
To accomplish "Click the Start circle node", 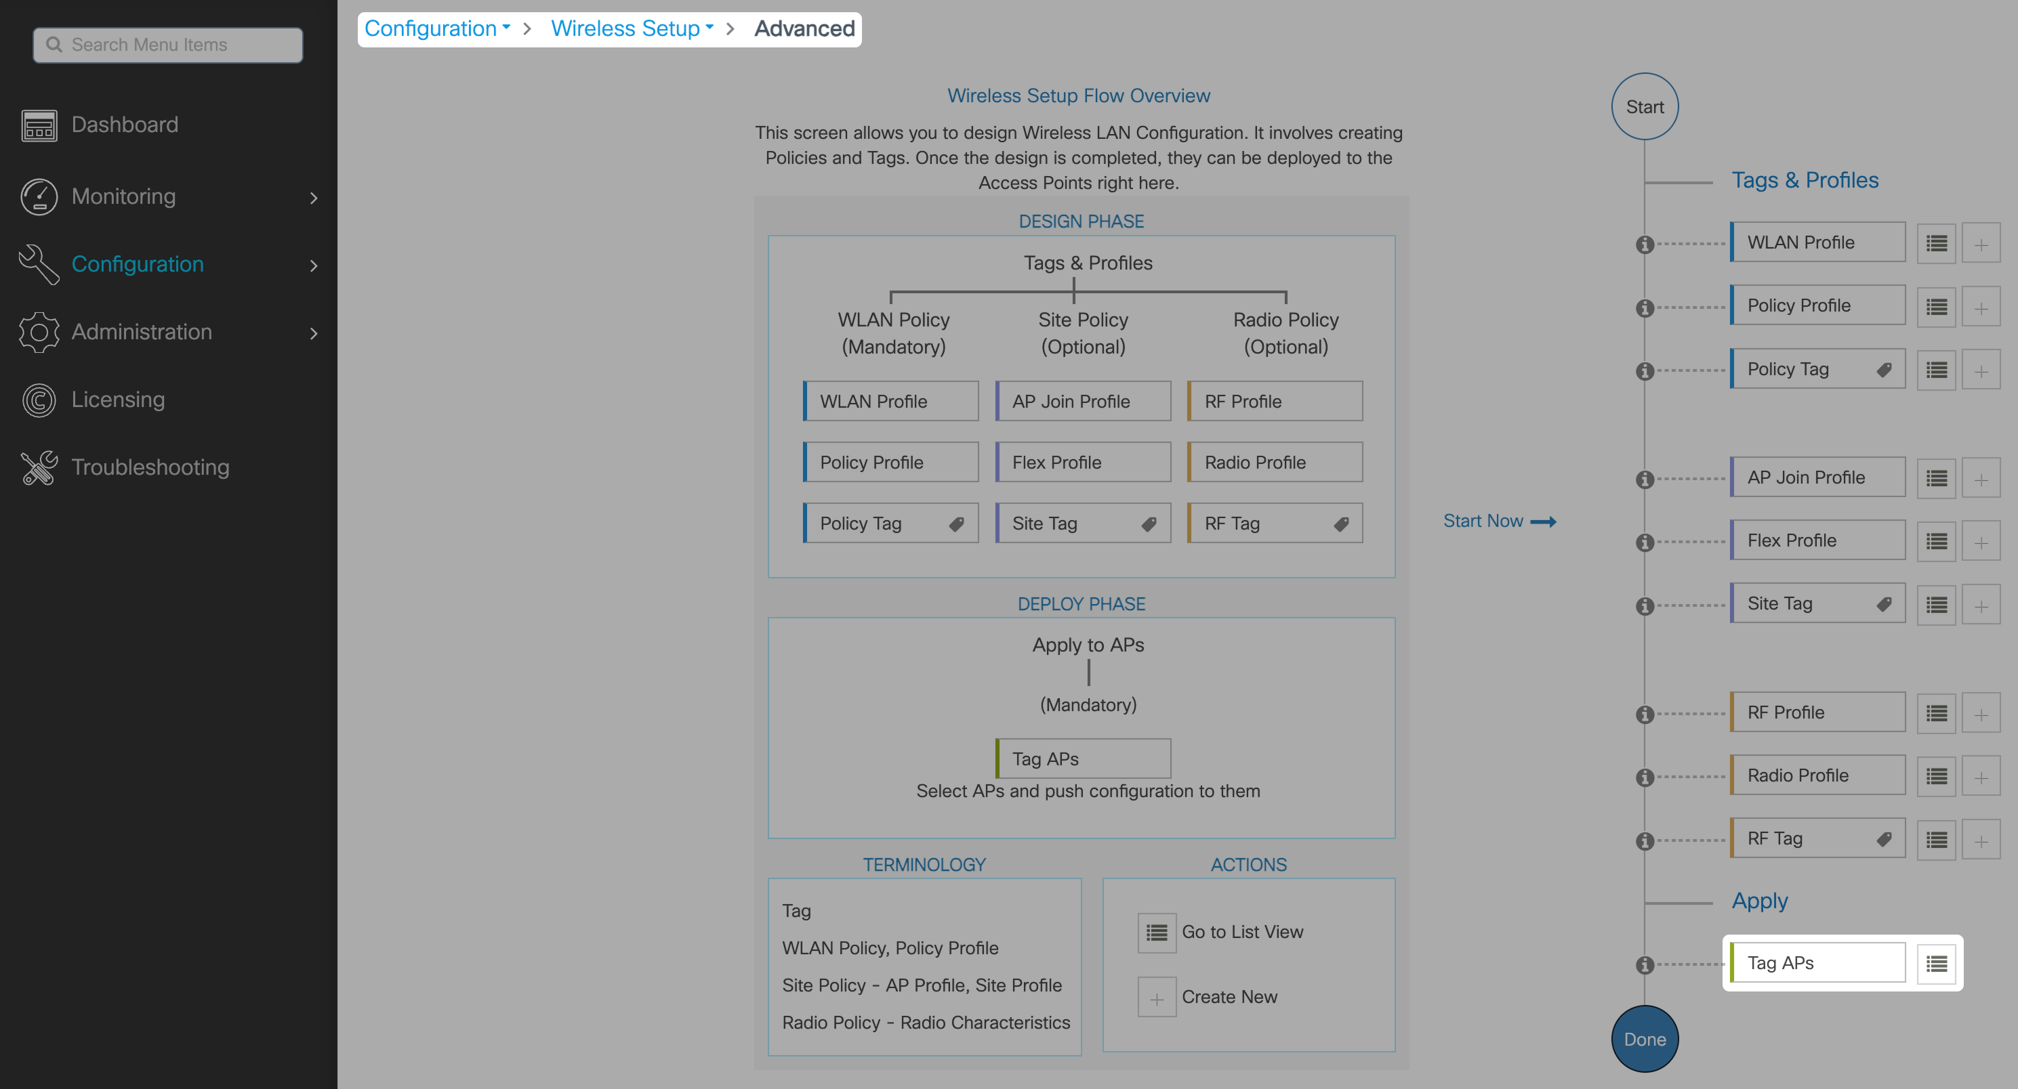I will pyautogui.click(x=1645, y=106).
